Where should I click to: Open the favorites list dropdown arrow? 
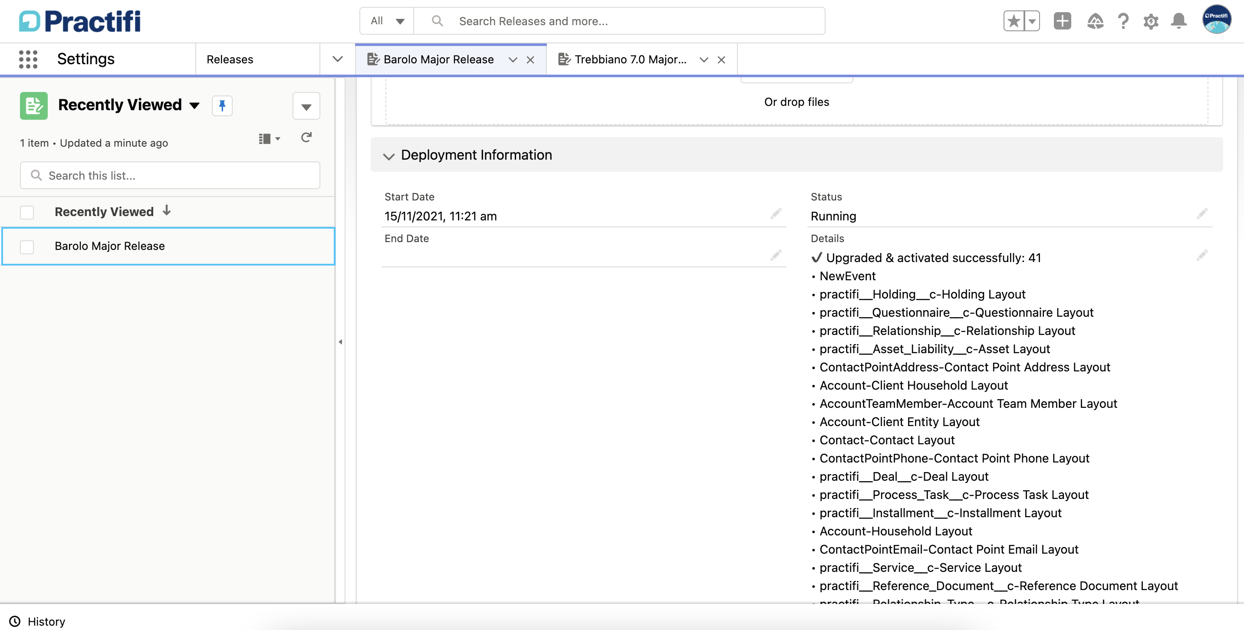(x=1032, y=21)
